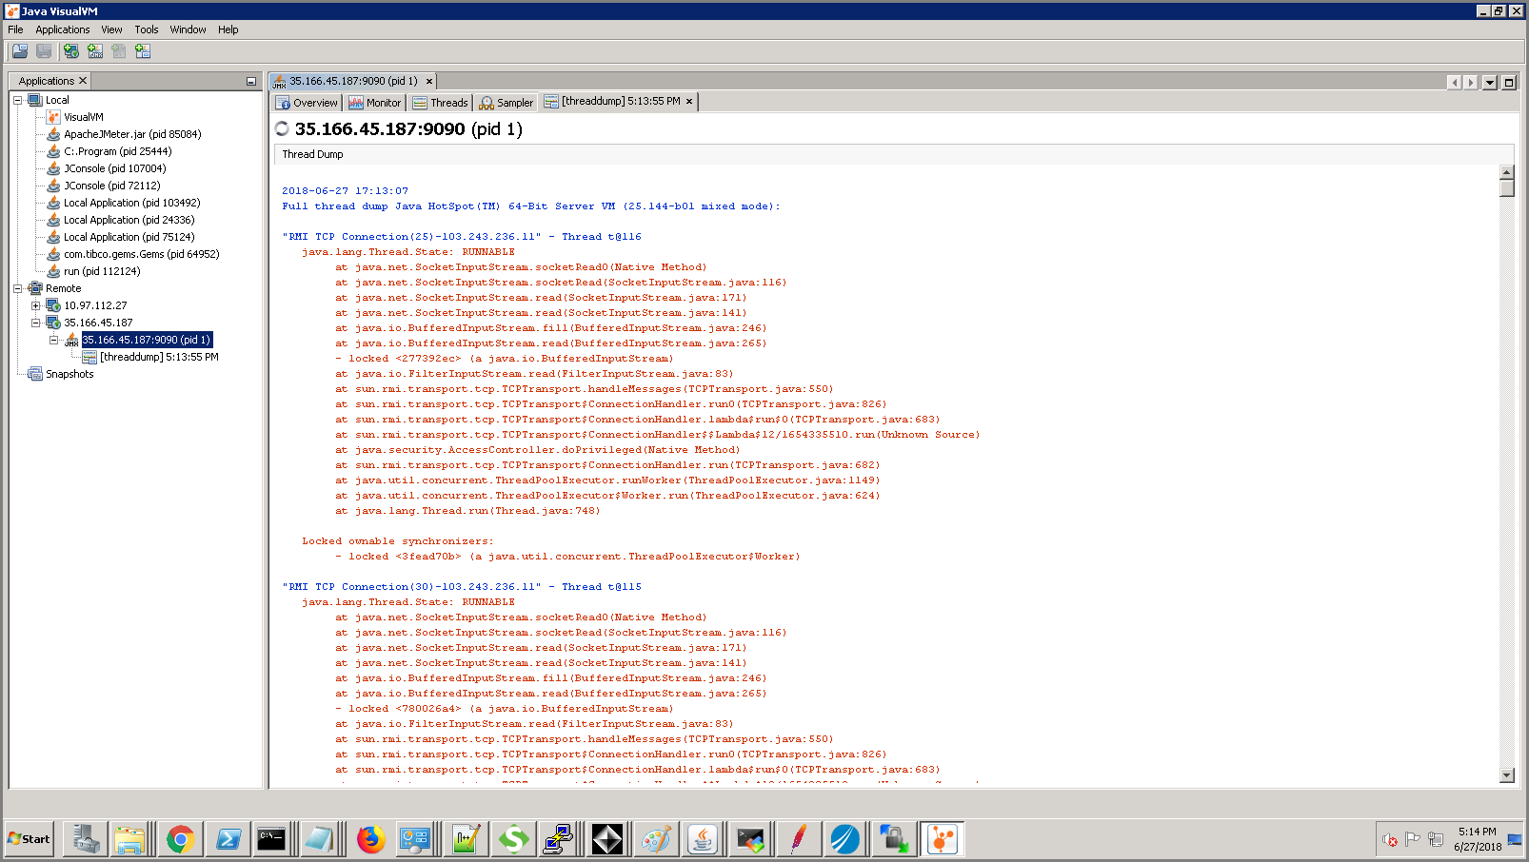This screenshot has height=862, width=1529.
Task: Switch to the Monitor tab
Action: [x=375, y=103]
